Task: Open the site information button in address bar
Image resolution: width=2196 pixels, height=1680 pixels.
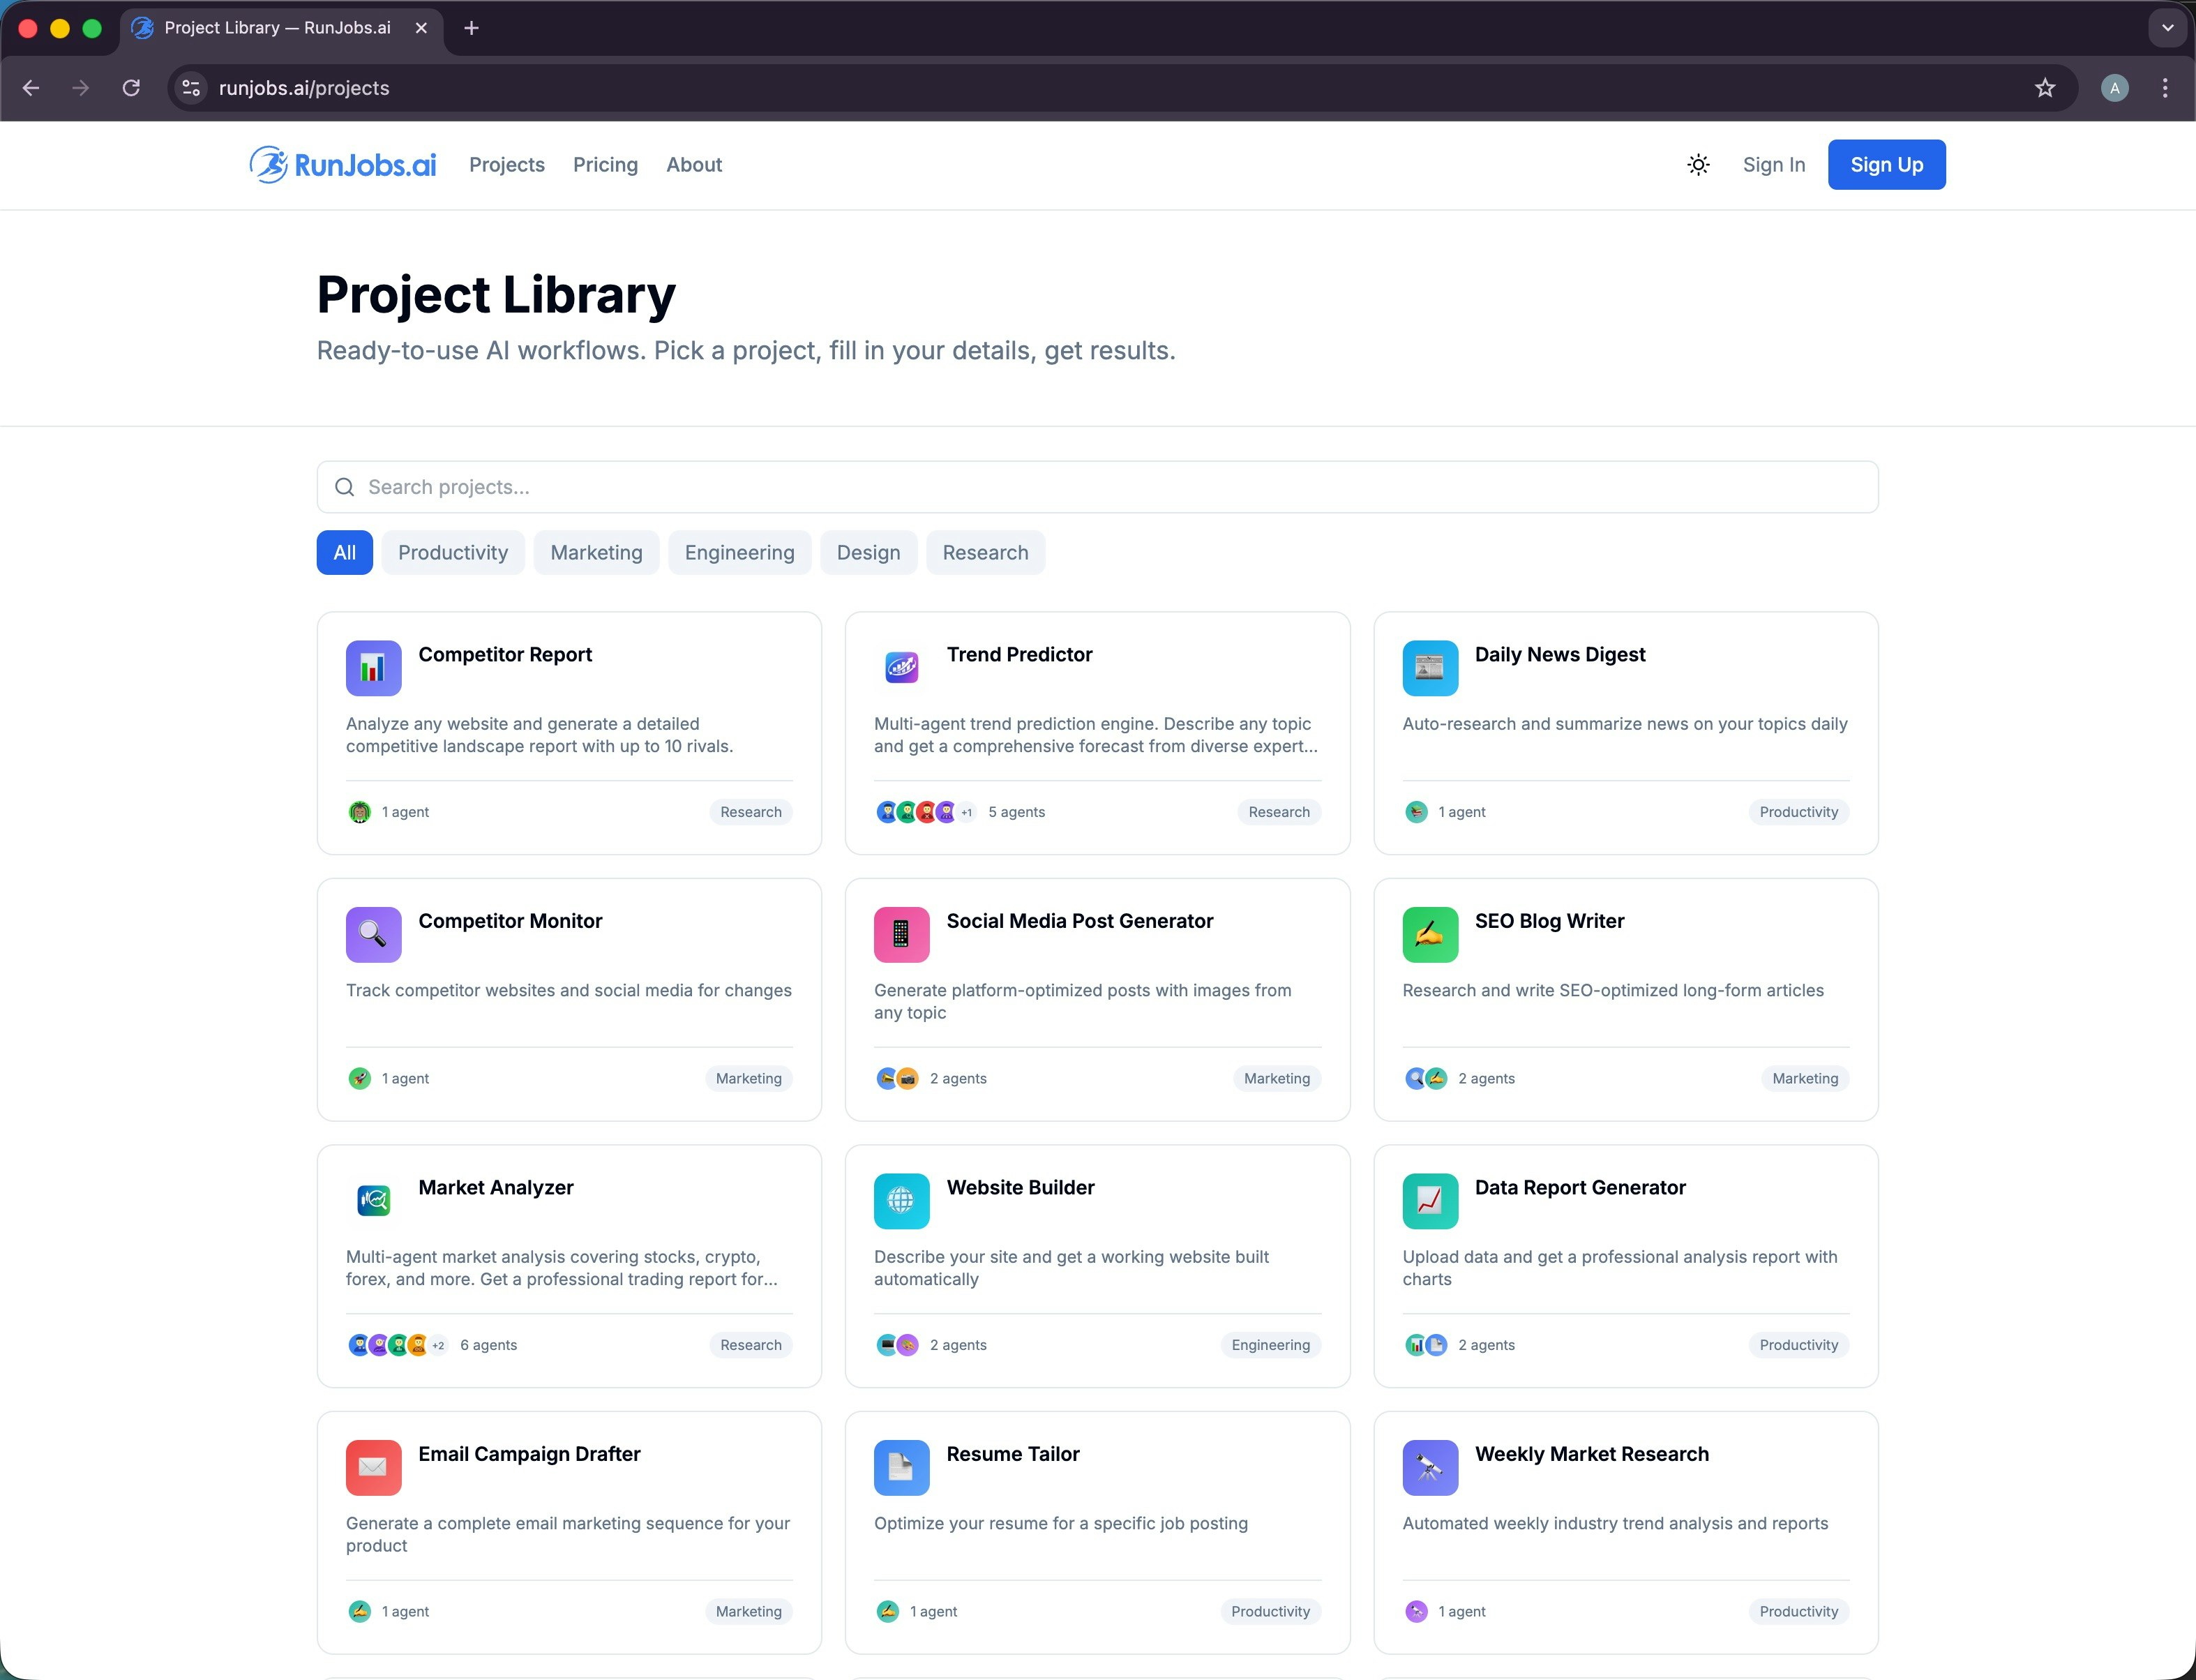Action: 191,88
